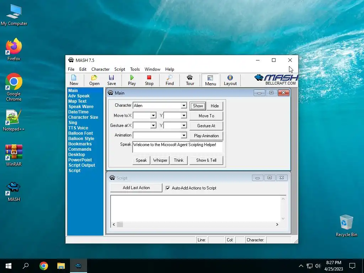364x273 pixels.
Task: Select MASH app in taskbar
Action: click(x=79, y=266)
